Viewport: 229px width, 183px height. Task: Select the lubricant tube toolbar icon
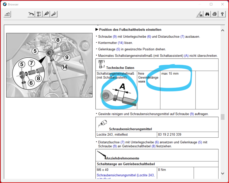click(x=46, y=14)
